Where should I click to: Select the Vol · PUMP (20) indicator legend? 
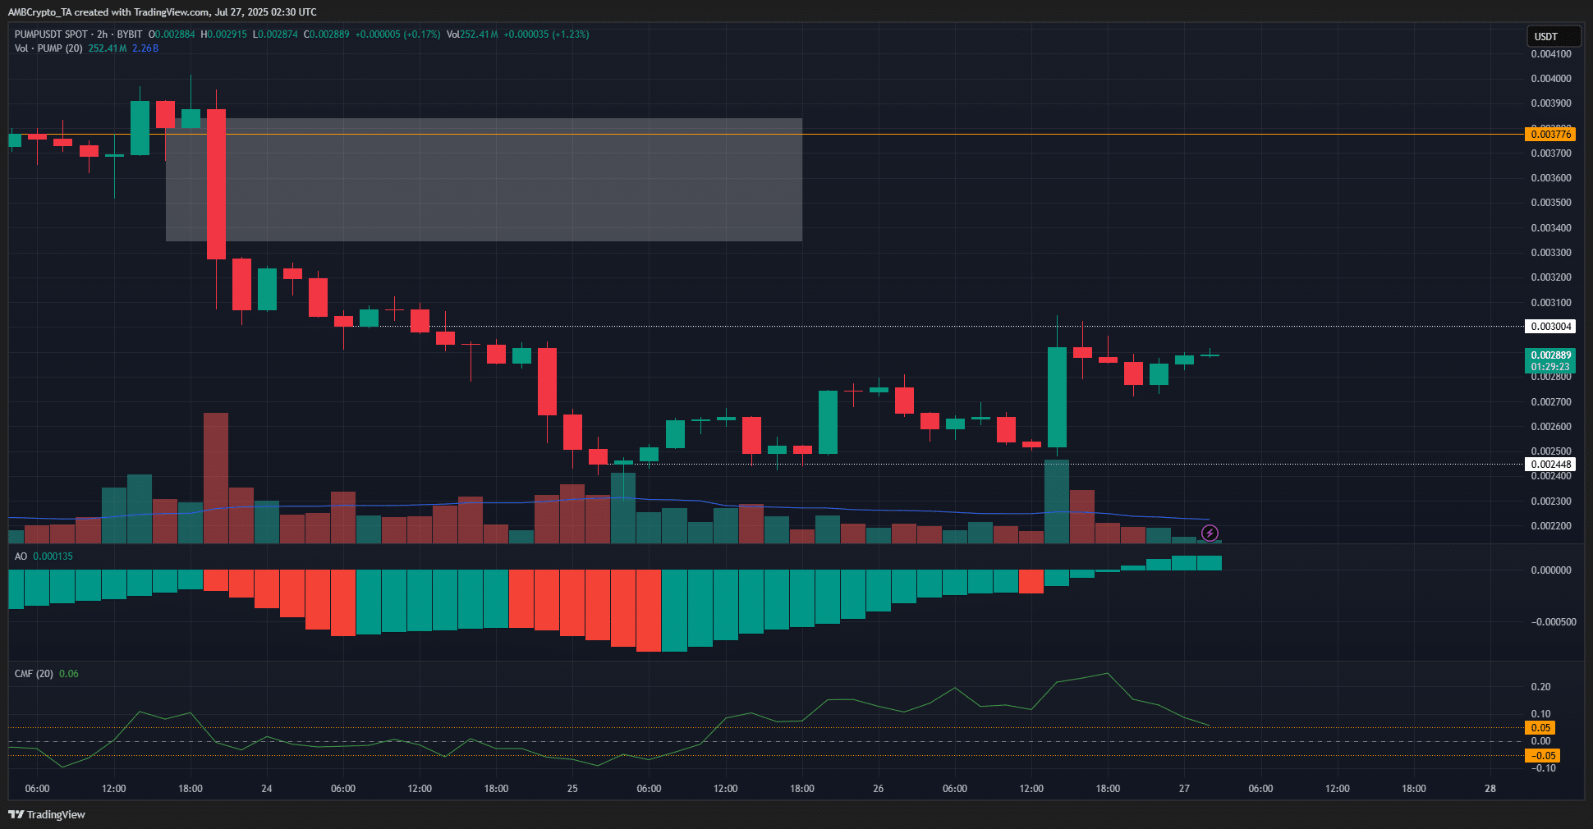[48, 48]
